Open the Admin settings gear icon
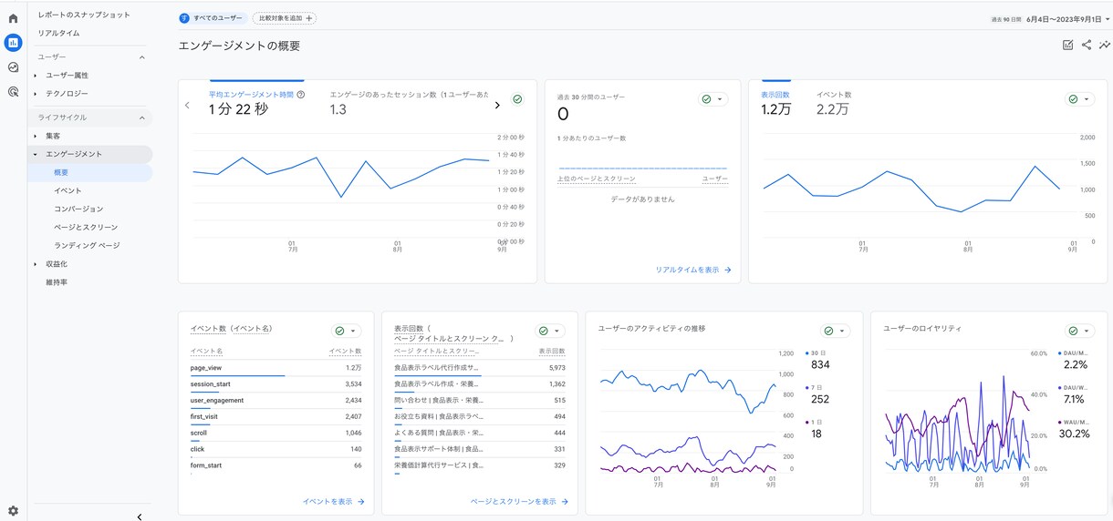Image resolution: width=1113 pixels, height=521 pixels. [13, 511]
